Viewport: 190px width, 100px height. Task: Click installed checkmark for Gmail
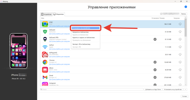[155, 77]
